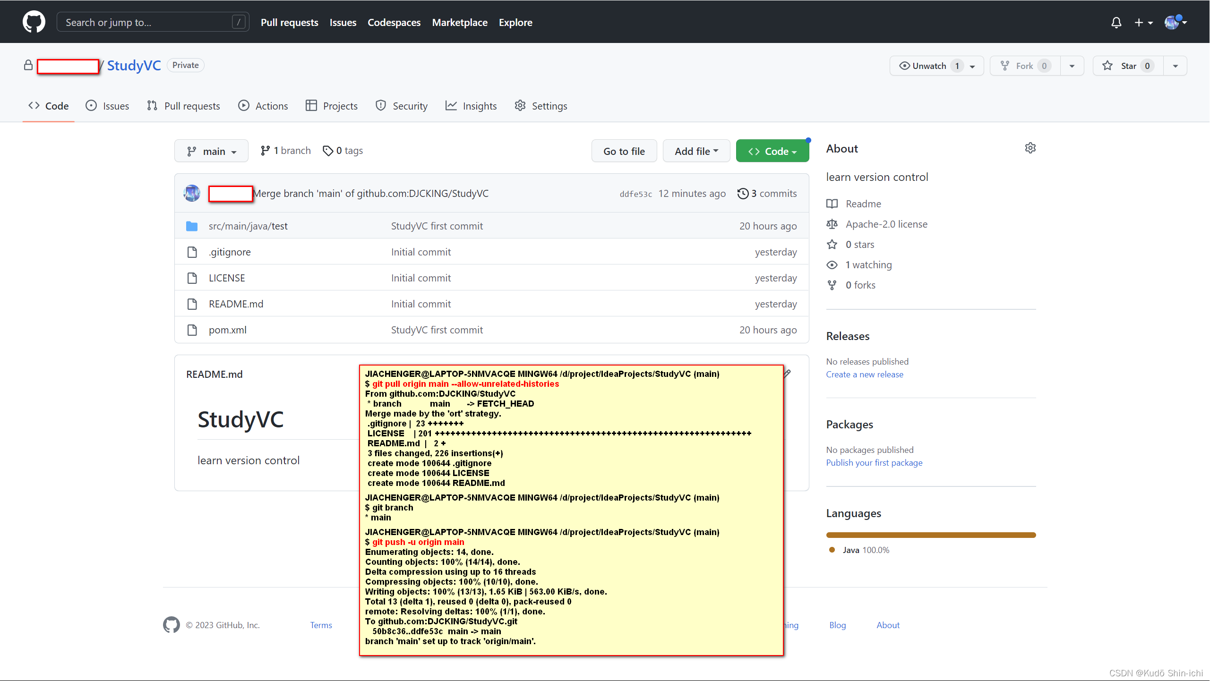Click Go to file button

coord(624,150)
